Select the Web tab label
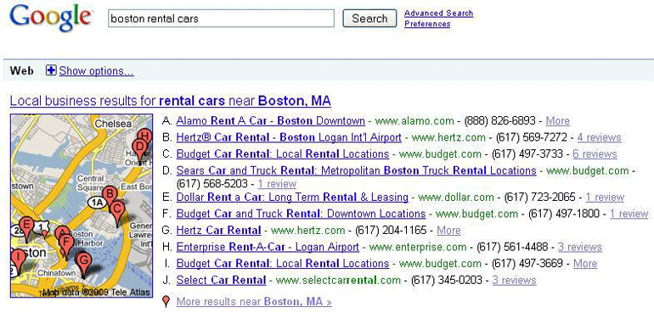Screen dimensions: 654x312 click(22, 71)
